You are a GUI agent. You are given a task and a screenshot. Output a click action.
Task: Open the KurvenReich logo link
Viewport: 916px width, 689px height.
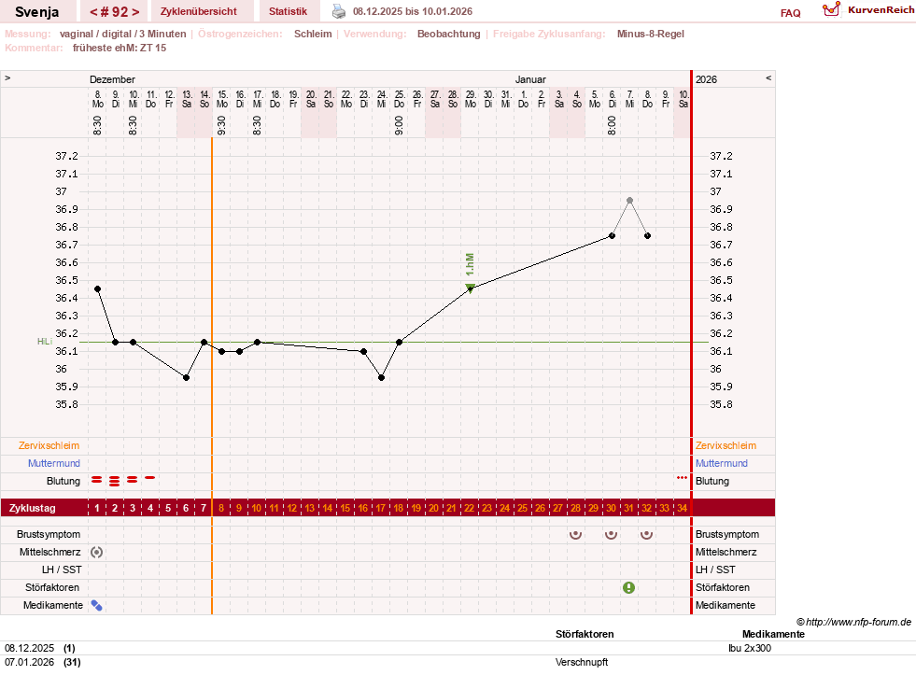[868, 10]
